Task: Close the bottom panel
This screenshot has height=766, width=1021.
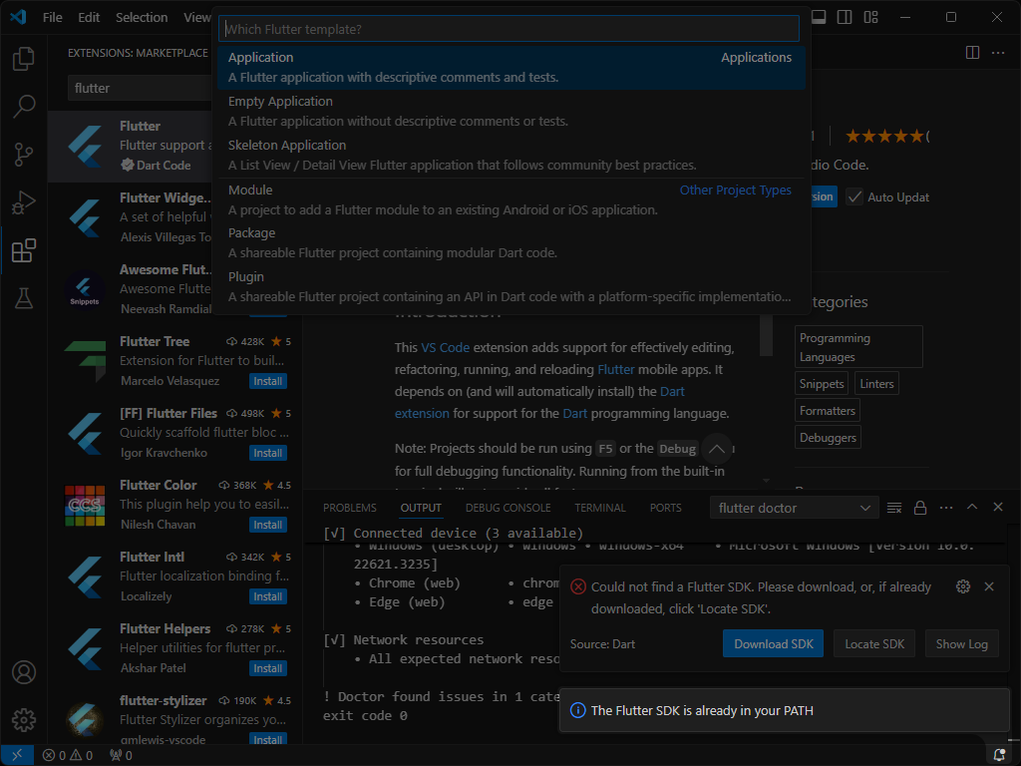Action: pos(997,507)
